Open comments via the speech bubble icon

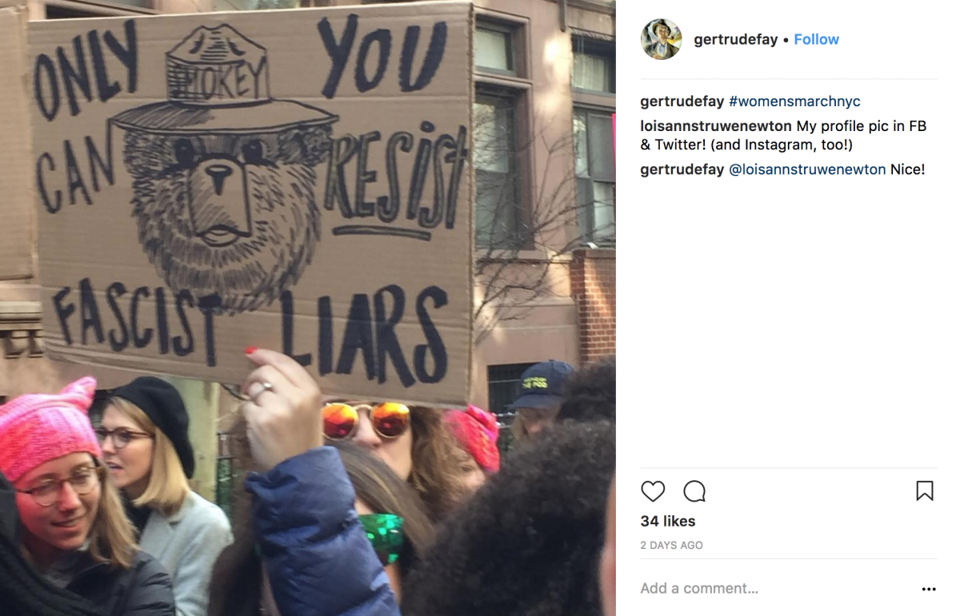[694, 491]
